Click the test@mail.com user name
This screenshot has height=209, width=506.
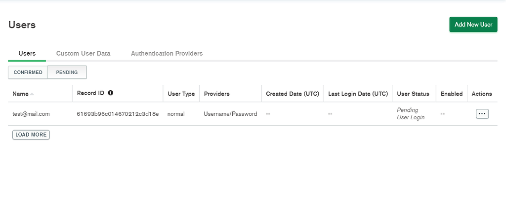point(31,114)
